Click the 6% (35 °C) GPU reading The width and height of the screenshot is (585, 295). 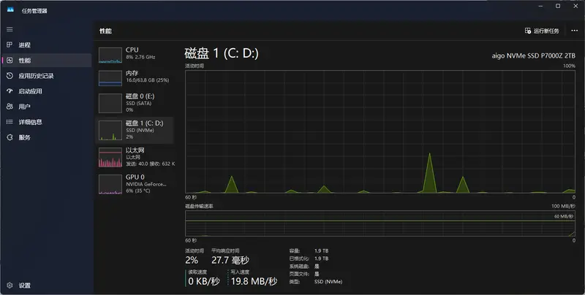[x=137, y=191]
